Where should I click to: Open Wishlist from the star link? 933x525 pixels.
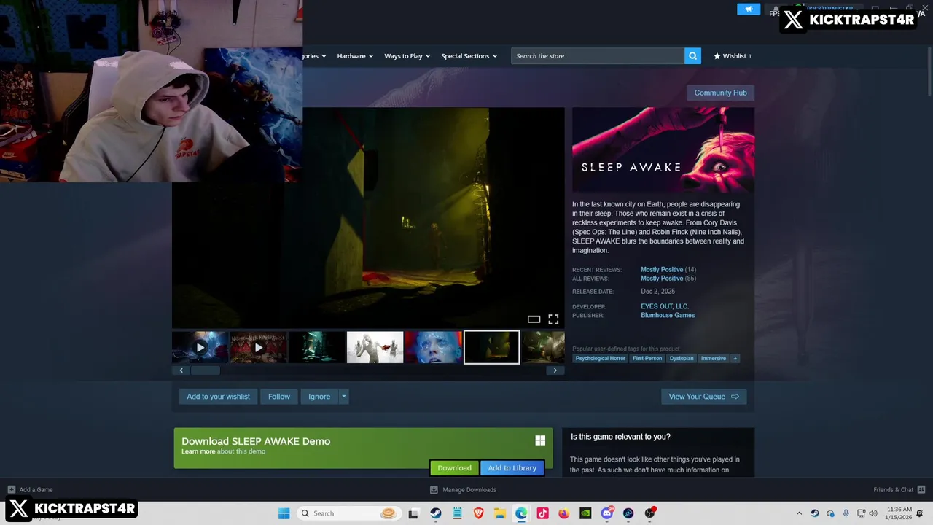coord(733,56)
